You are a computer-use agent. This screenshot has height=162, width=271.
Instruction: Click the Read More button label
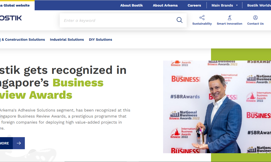pos(5,143)
